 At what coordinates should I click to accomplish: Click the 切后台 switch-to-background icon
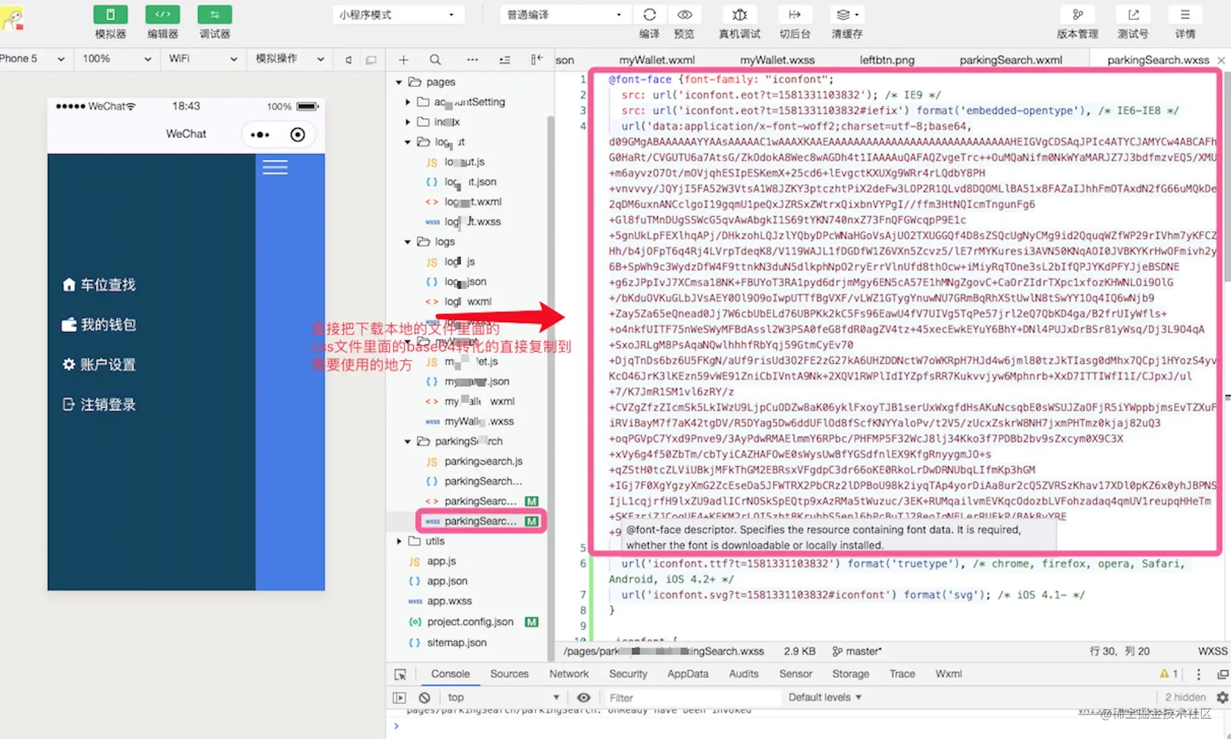coord(795,15)
